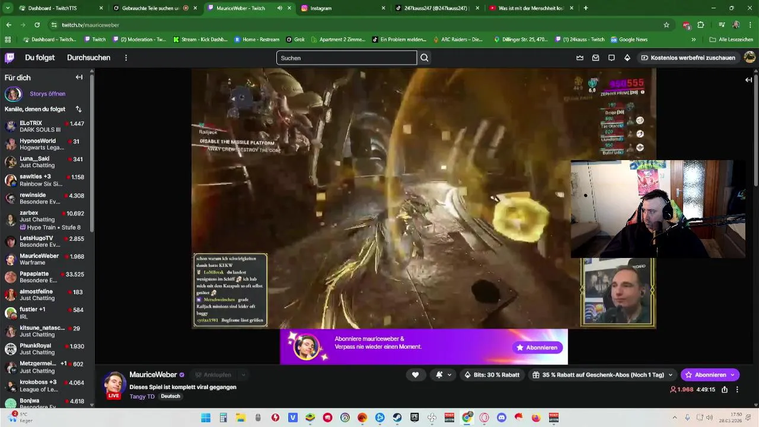Open the browser extensions puzzle icon

(701, 25)
